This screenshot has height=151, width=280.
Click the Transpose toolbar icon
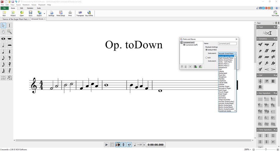click(80, 13)
